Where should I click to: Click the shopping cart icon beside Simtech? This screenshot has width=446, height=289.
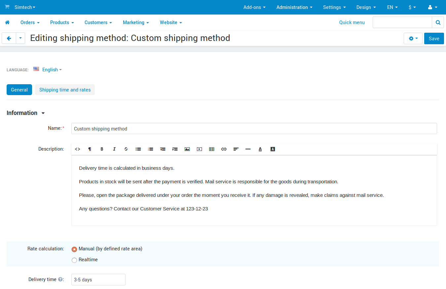coord(7,7)
